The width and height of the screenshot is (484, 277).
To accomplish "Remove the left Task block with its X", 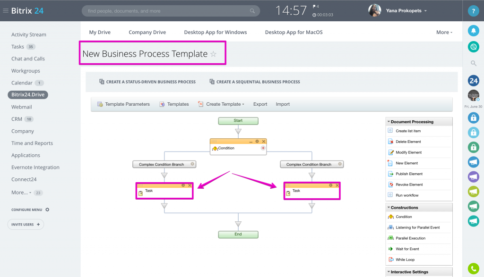I will point(190,185).
